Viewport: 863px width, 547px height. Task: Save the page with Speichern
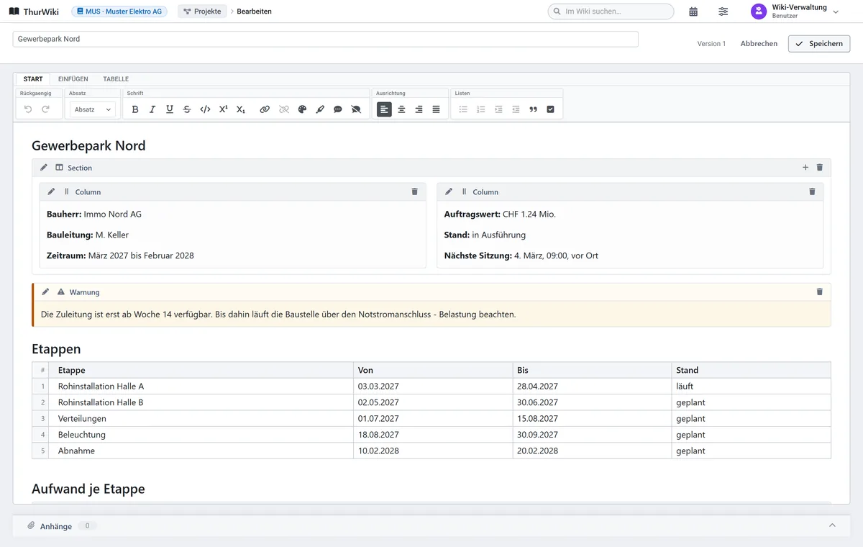pos(819,44)
